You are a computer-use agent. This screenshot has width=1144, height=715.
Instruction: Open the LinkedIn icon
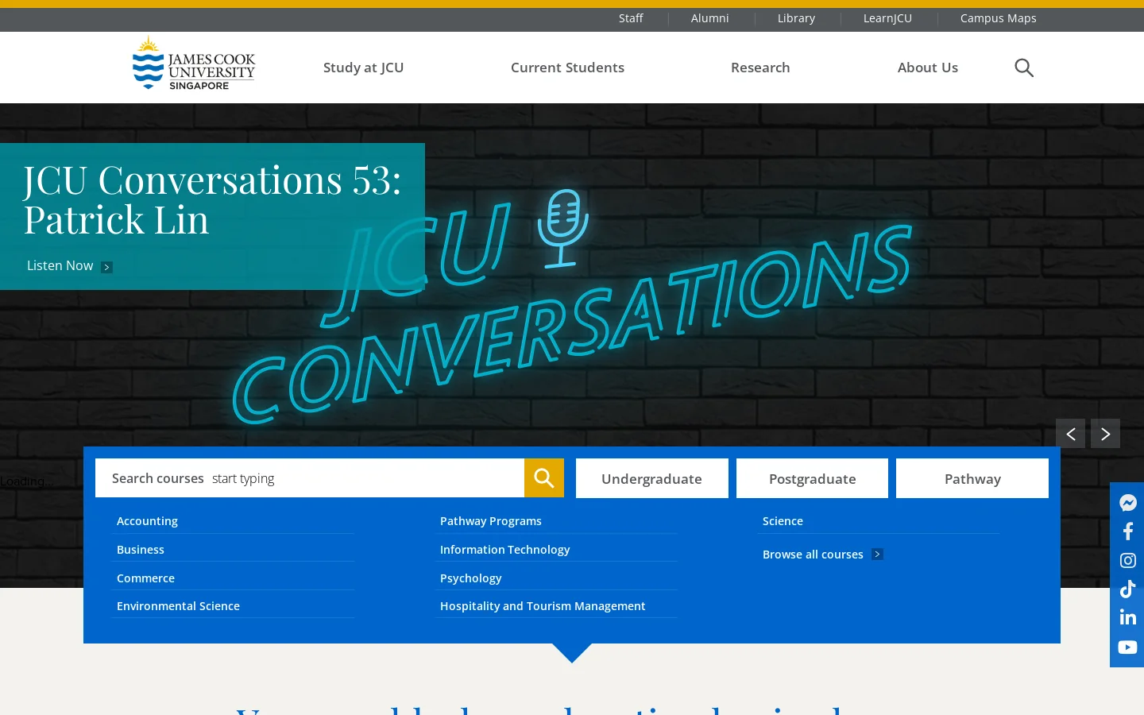[1127, 617]
